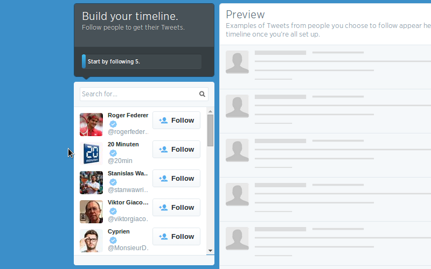Follow Roger Federer
The height and width of the screenshot is (269, 431).
[x=177, y=120]
